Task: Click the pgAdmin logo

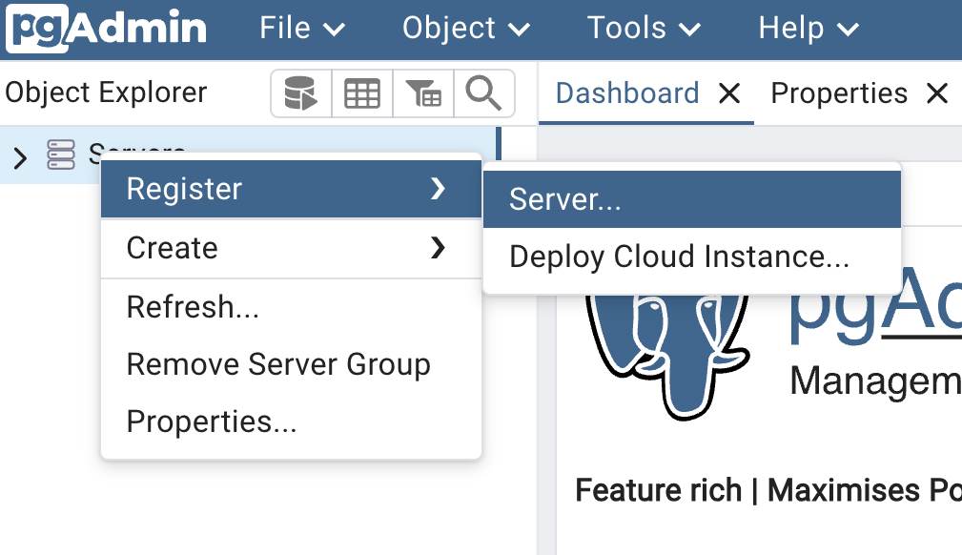Action: [x=106, y=29]
